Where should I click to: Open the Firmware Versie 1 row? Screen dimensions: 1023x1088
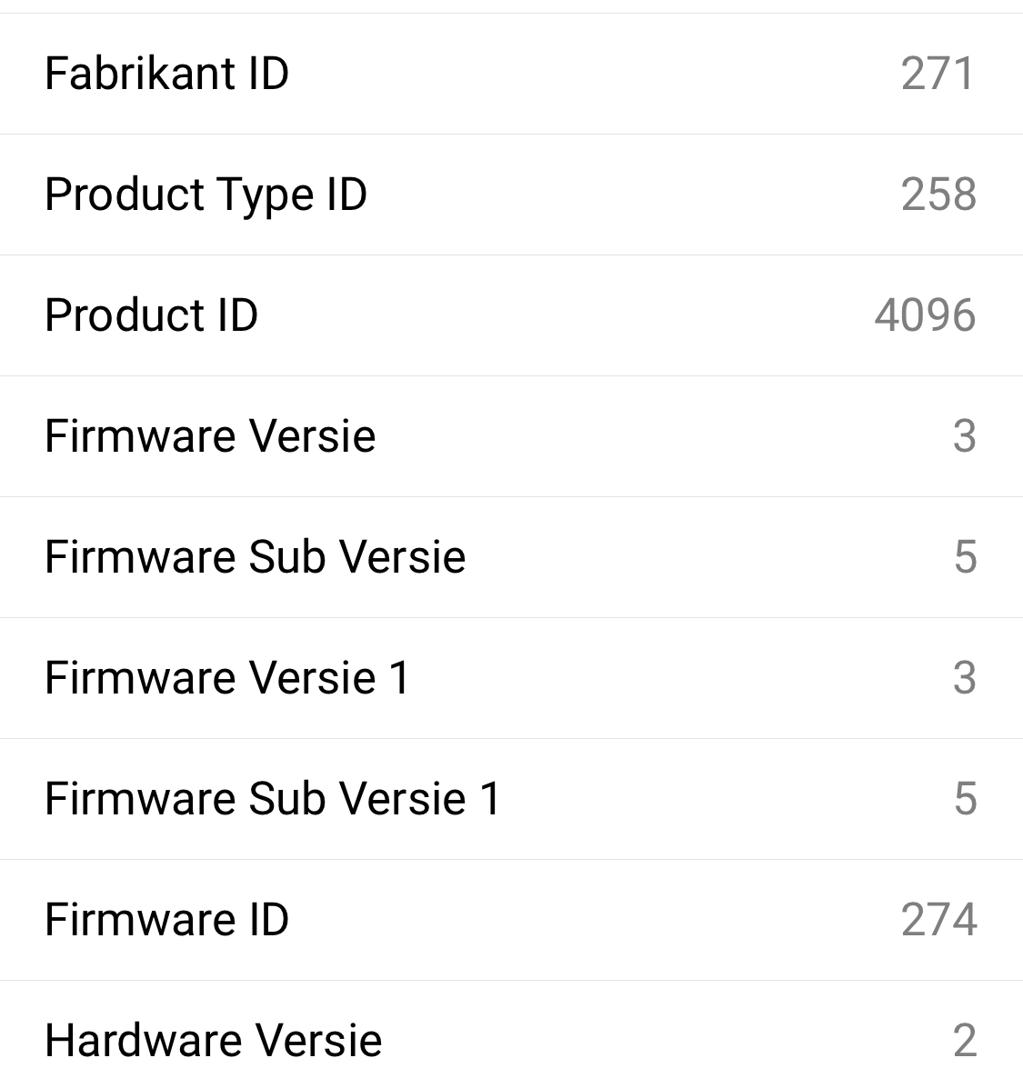tap(511, 678)
